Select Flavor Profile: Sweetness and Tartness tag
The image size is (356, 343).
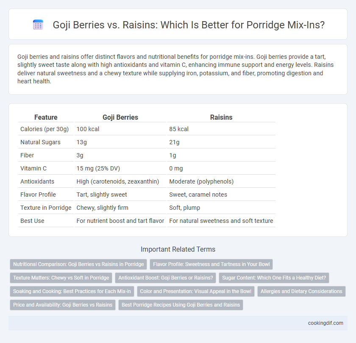coord(211,264)
